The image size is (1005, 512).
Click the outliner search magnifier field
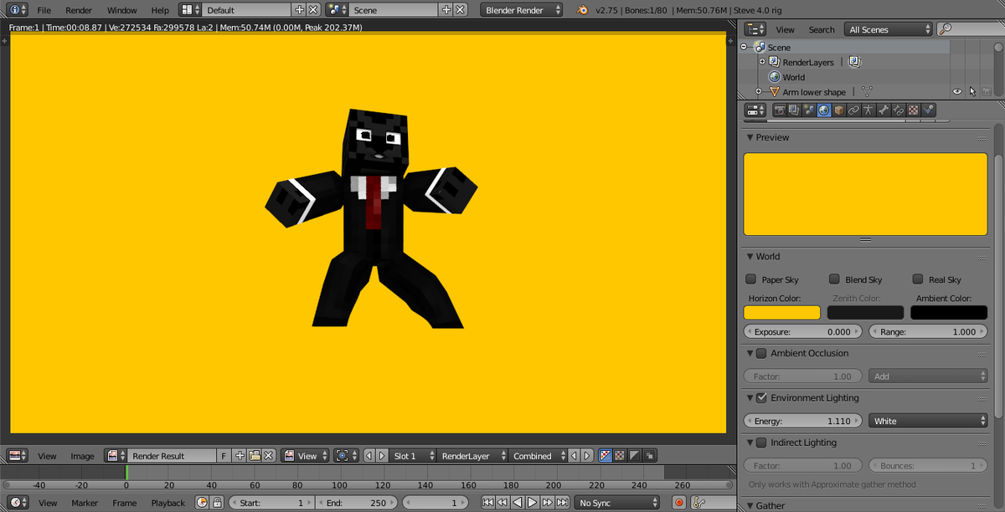click(970, 29)
